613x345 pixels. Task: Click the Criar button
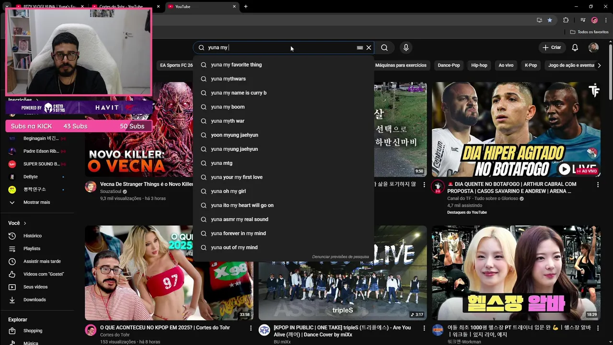pos(551,47)
